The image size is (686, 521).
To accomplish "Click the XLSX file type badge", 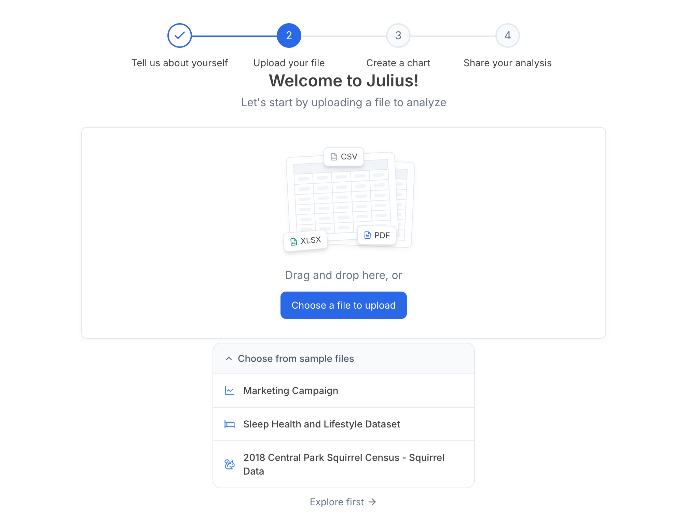I will (x=305, y=241).
